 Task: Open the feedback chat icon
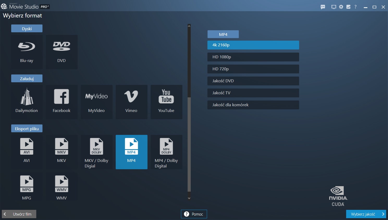tap(323, 7)
